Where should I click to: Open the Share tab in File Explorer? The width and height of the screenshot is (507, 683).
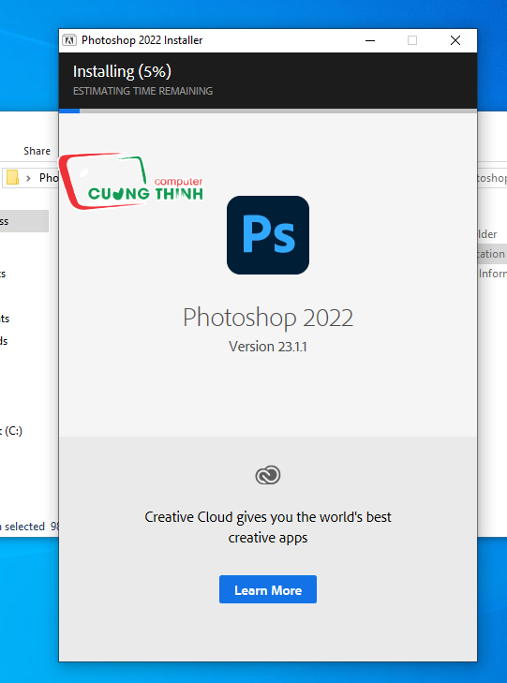pyautogui.click(x=37, y=151)
